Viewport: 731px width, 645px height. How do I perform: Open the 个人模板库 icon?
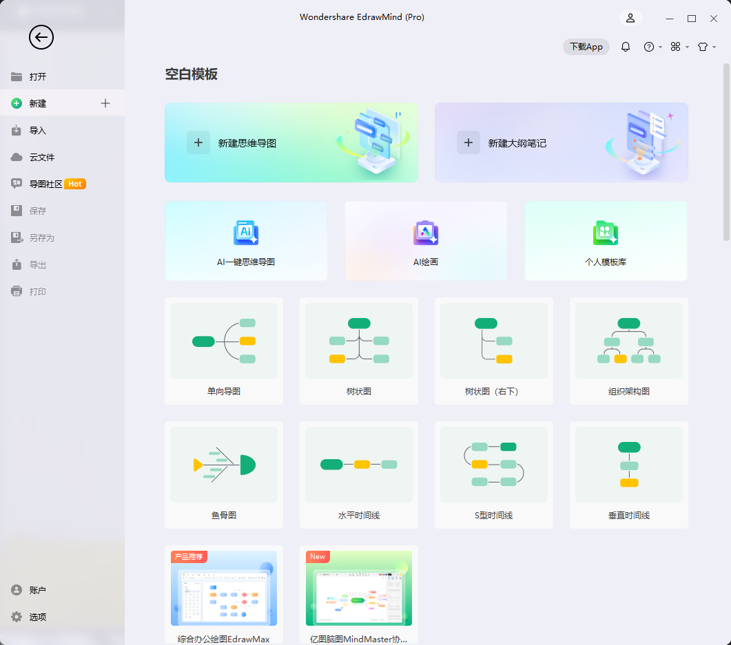pyautogui.click(x=606, y=233)
